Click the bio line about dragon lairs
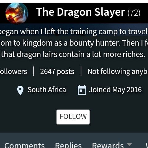The width and height of the screenshot is (148, 148). click(73, 54)
